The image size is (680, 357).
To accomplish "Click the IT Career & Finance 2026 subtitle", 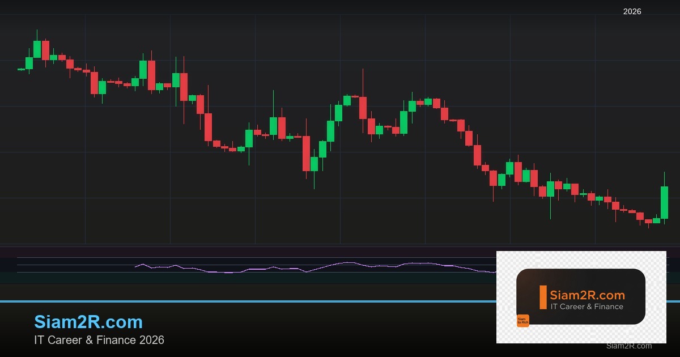I will (x=99, y=340).
